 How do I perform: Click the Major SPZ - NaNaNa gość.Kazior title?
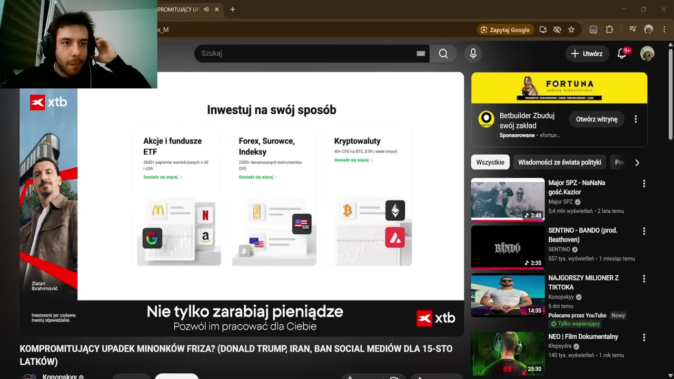coord(577,187)
